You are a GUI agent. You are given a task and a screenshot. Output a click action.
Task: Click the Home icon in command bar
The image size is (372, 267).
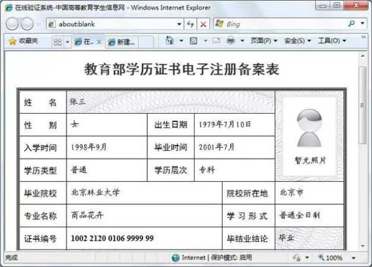pyautogui.click(x=169, y=41)
